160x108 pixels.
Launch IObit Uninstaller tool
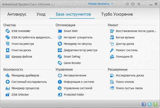tap(21, 31)
